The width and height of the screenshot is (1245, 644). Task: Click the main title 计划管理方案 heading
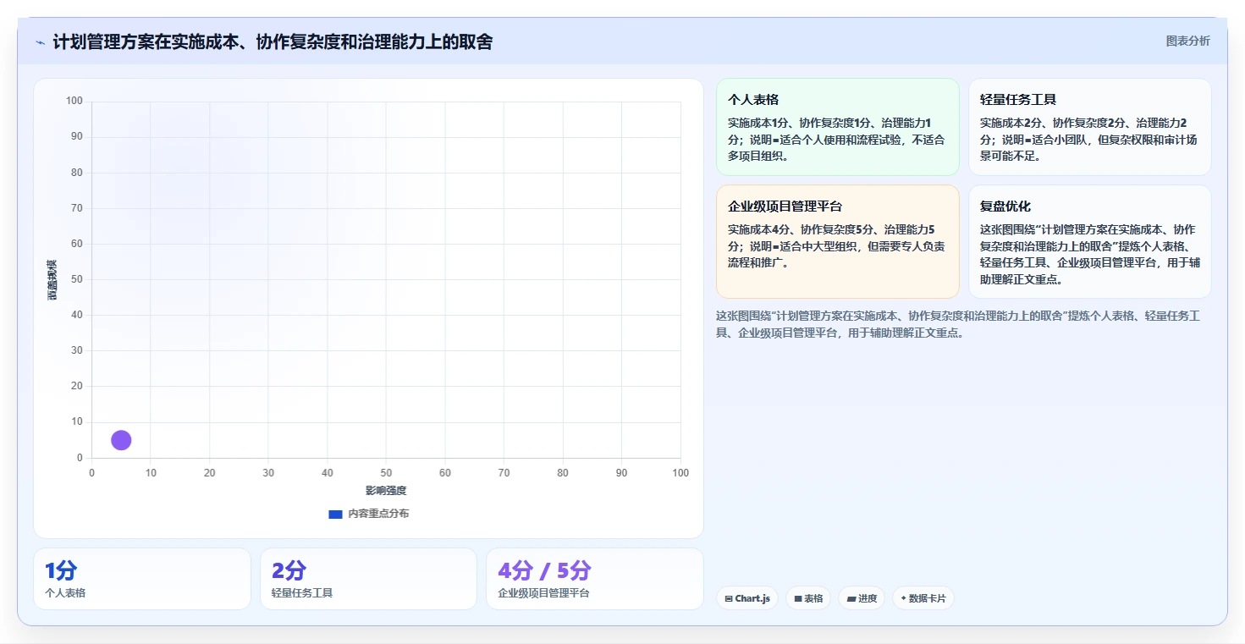[x=273, y=41]
